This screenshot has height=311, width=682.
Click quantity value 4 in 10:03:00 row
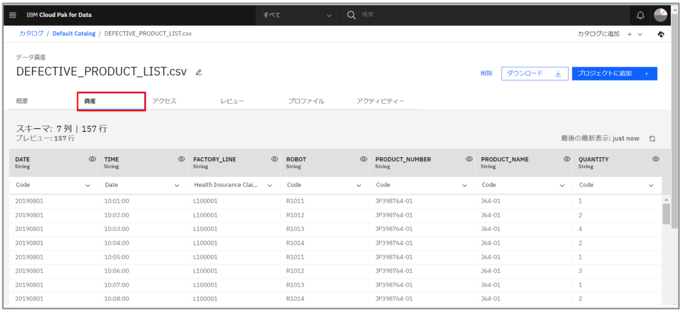pyautogui.click(x=580, y=229)
